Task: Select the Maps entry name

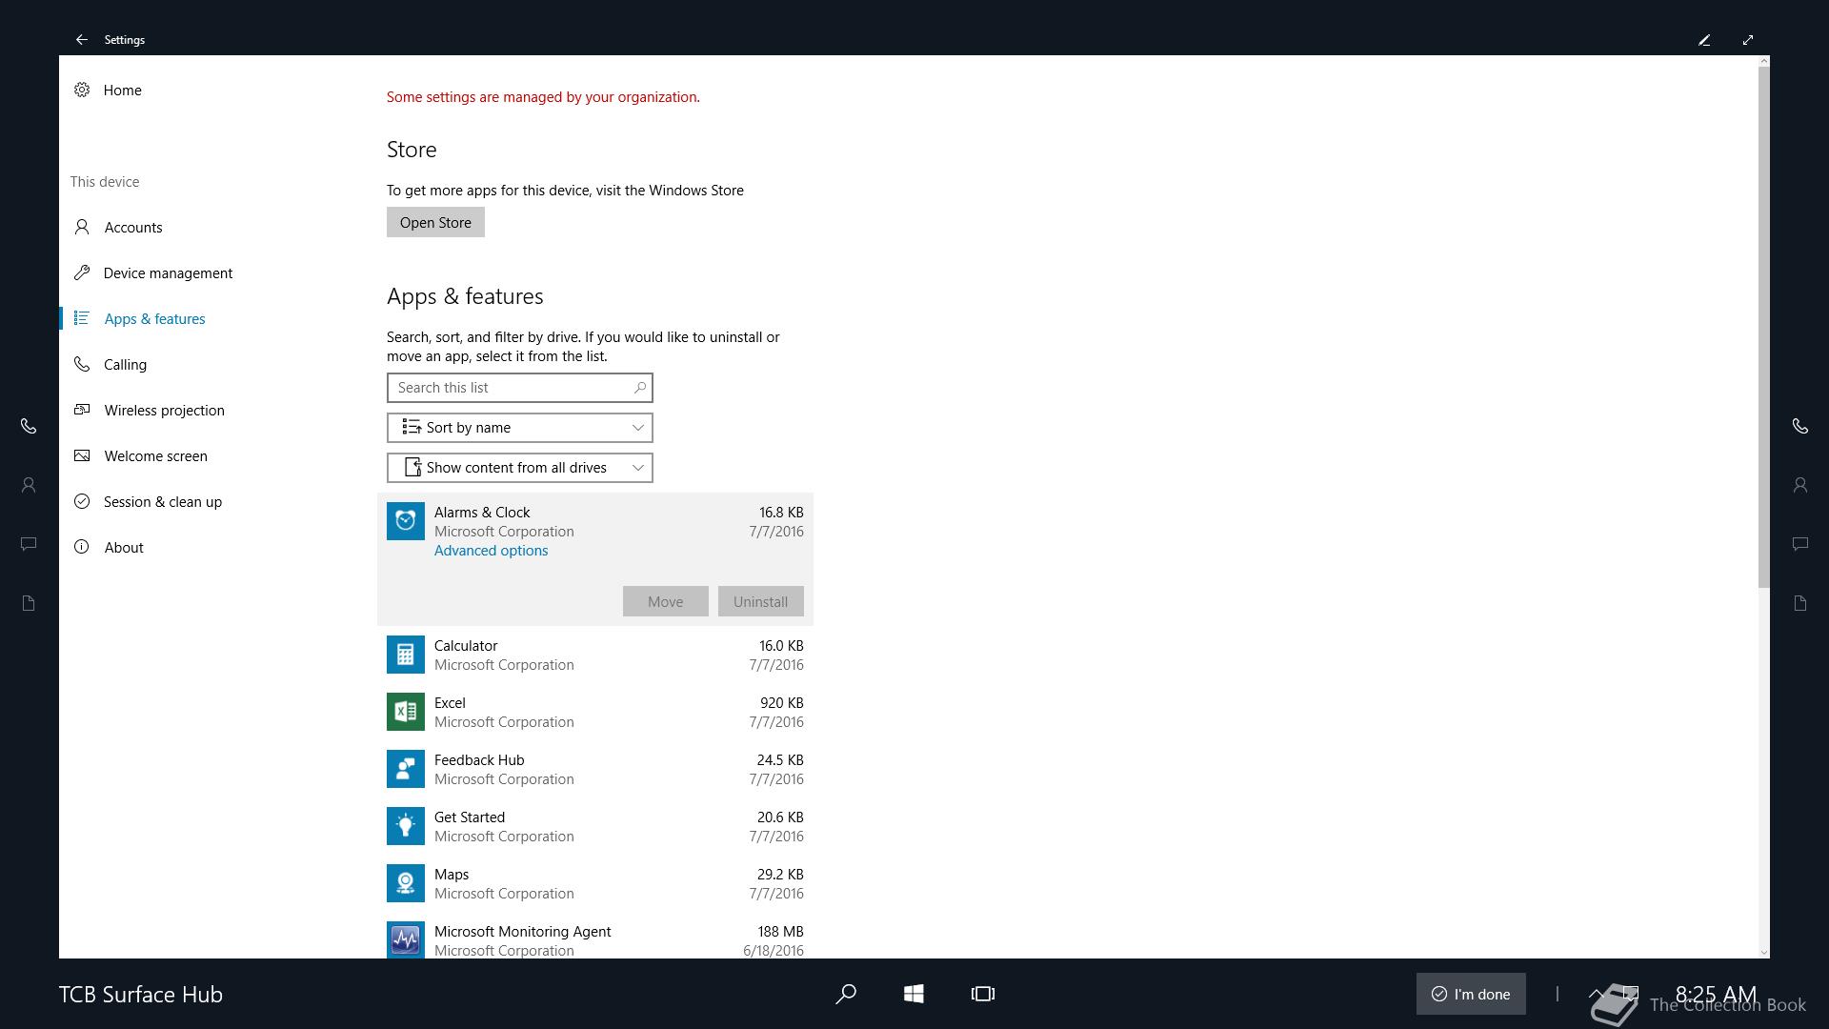Action: 452,875
